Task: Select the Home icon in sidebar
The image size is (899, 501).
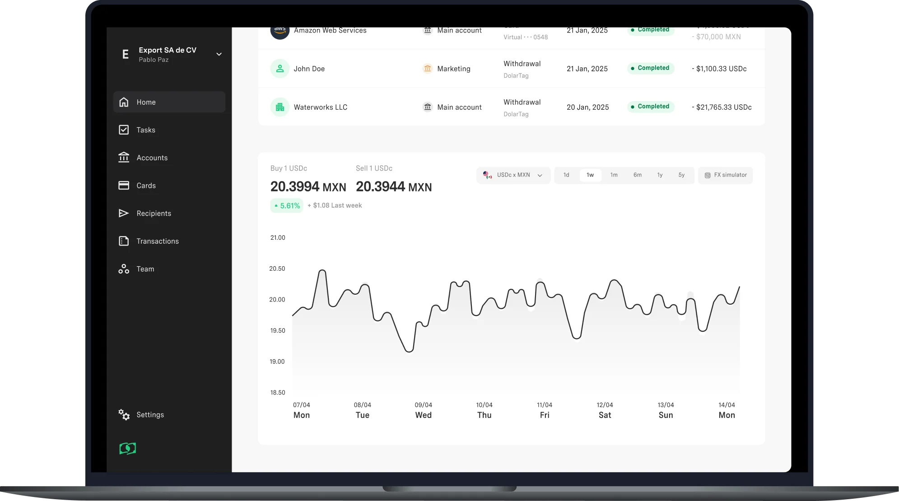Action: click(124, 102)
